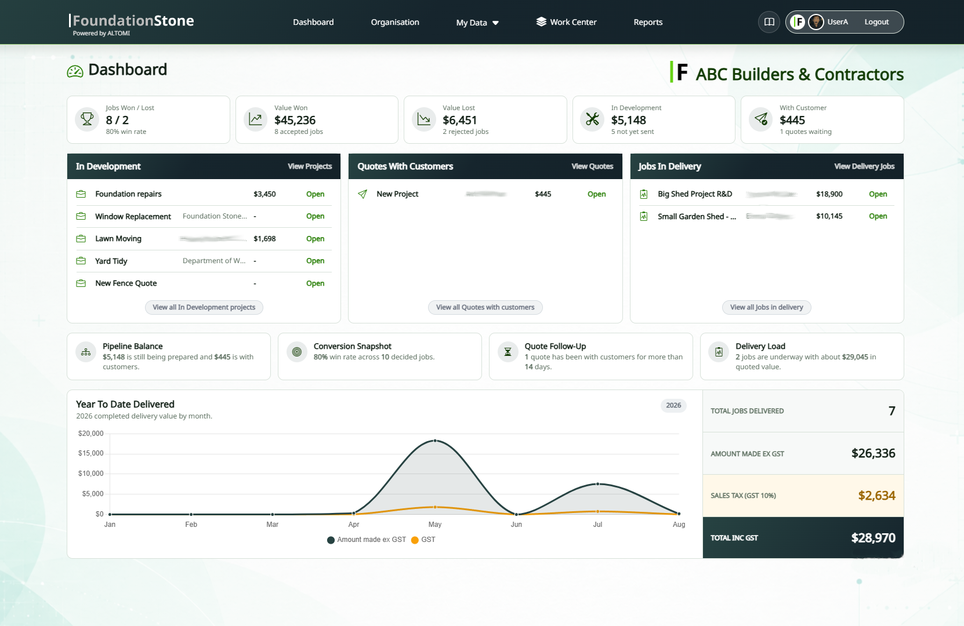Toggle the orange GST legend swatch
964x626 pixels.
click(x=415, y=540)
